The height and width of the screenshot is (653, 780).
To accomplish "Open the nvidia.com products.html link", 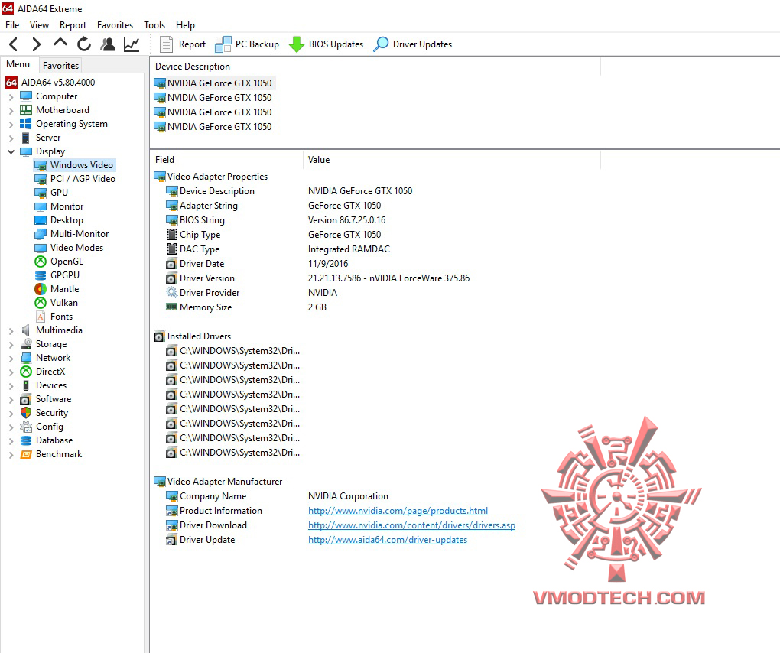I will pos(398,511).
